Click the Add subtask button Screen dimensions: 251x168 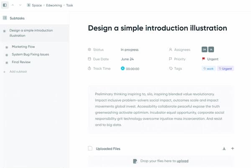pyautogui.click(x=18, y=72)
